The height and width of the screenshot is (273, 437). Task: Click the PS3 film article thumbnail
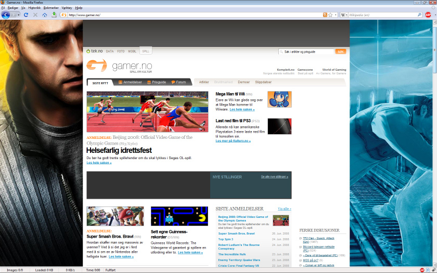[279, 126]
